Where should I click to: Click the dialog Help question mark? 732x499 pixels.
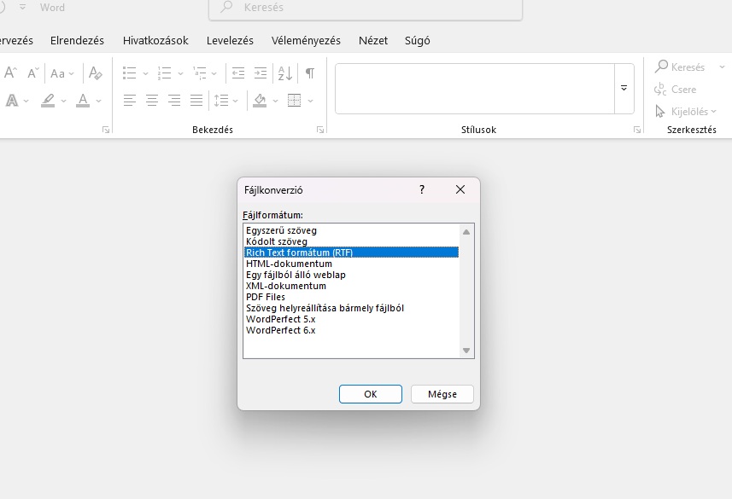pyautogui.click(x=421, y=190)
